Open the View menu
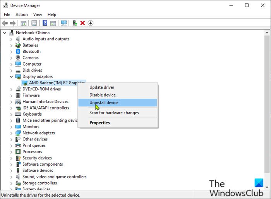 tap(38, 15)
